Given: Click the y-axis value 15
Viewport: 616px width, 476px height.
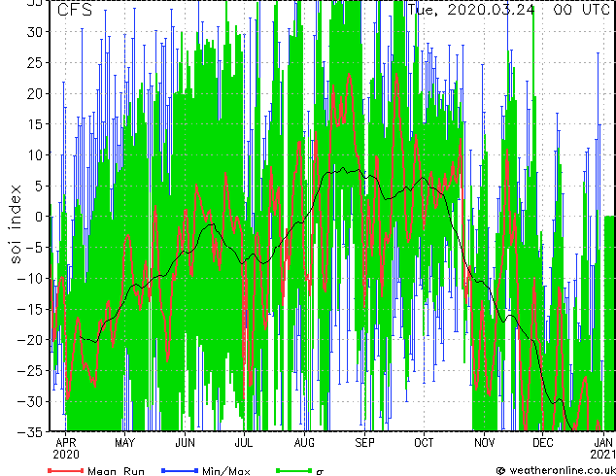Looking at the screenshot, I should (x=35, y=124).
